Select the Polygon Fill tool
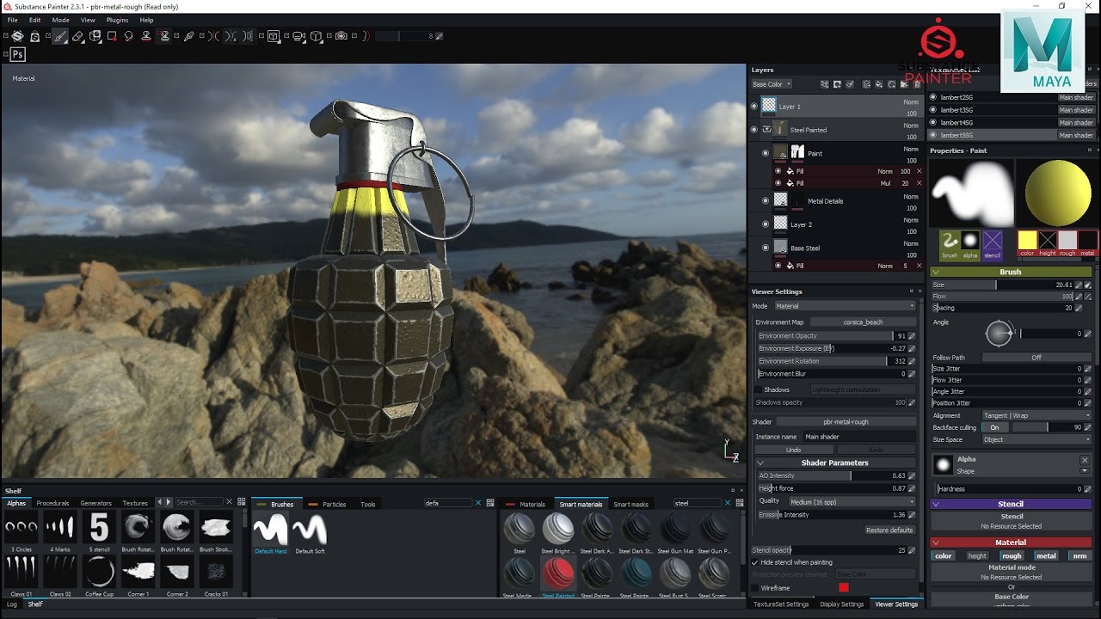1101x619 pixels. 113,36
